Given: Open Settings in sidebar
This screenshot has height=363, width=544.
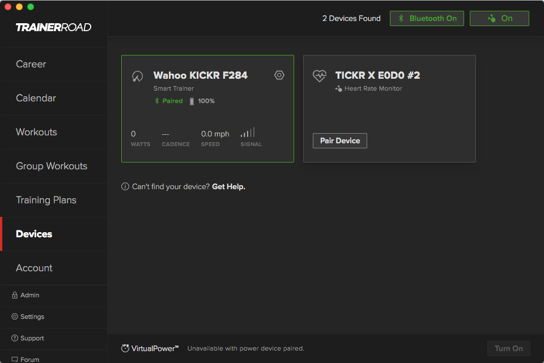Looking at the screenshot, I should point(54,317).
